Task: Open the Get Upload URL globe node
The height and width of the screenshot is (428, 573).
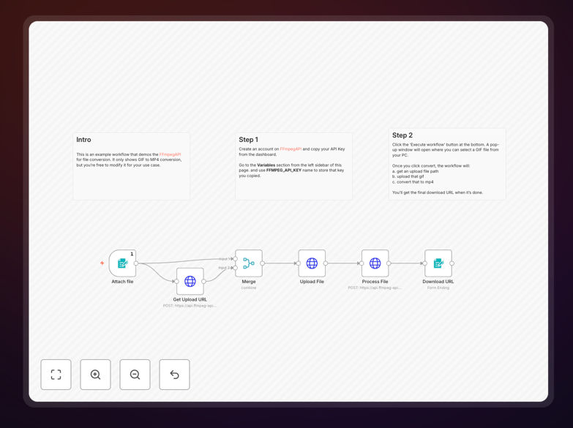Action: pos(190,281)
